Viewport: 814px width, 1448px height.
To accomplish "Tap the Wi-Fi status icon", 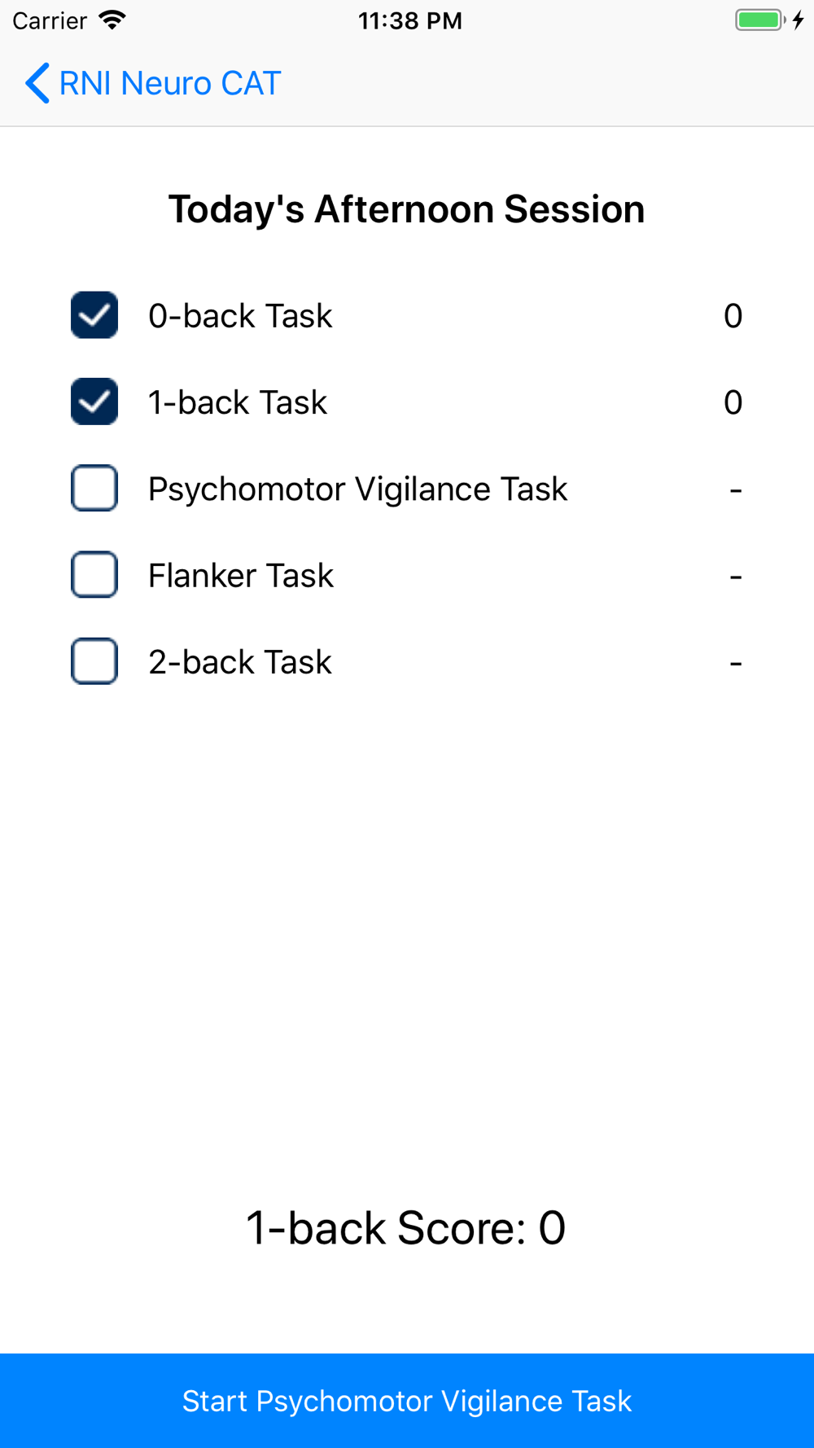I will [112, 20].
